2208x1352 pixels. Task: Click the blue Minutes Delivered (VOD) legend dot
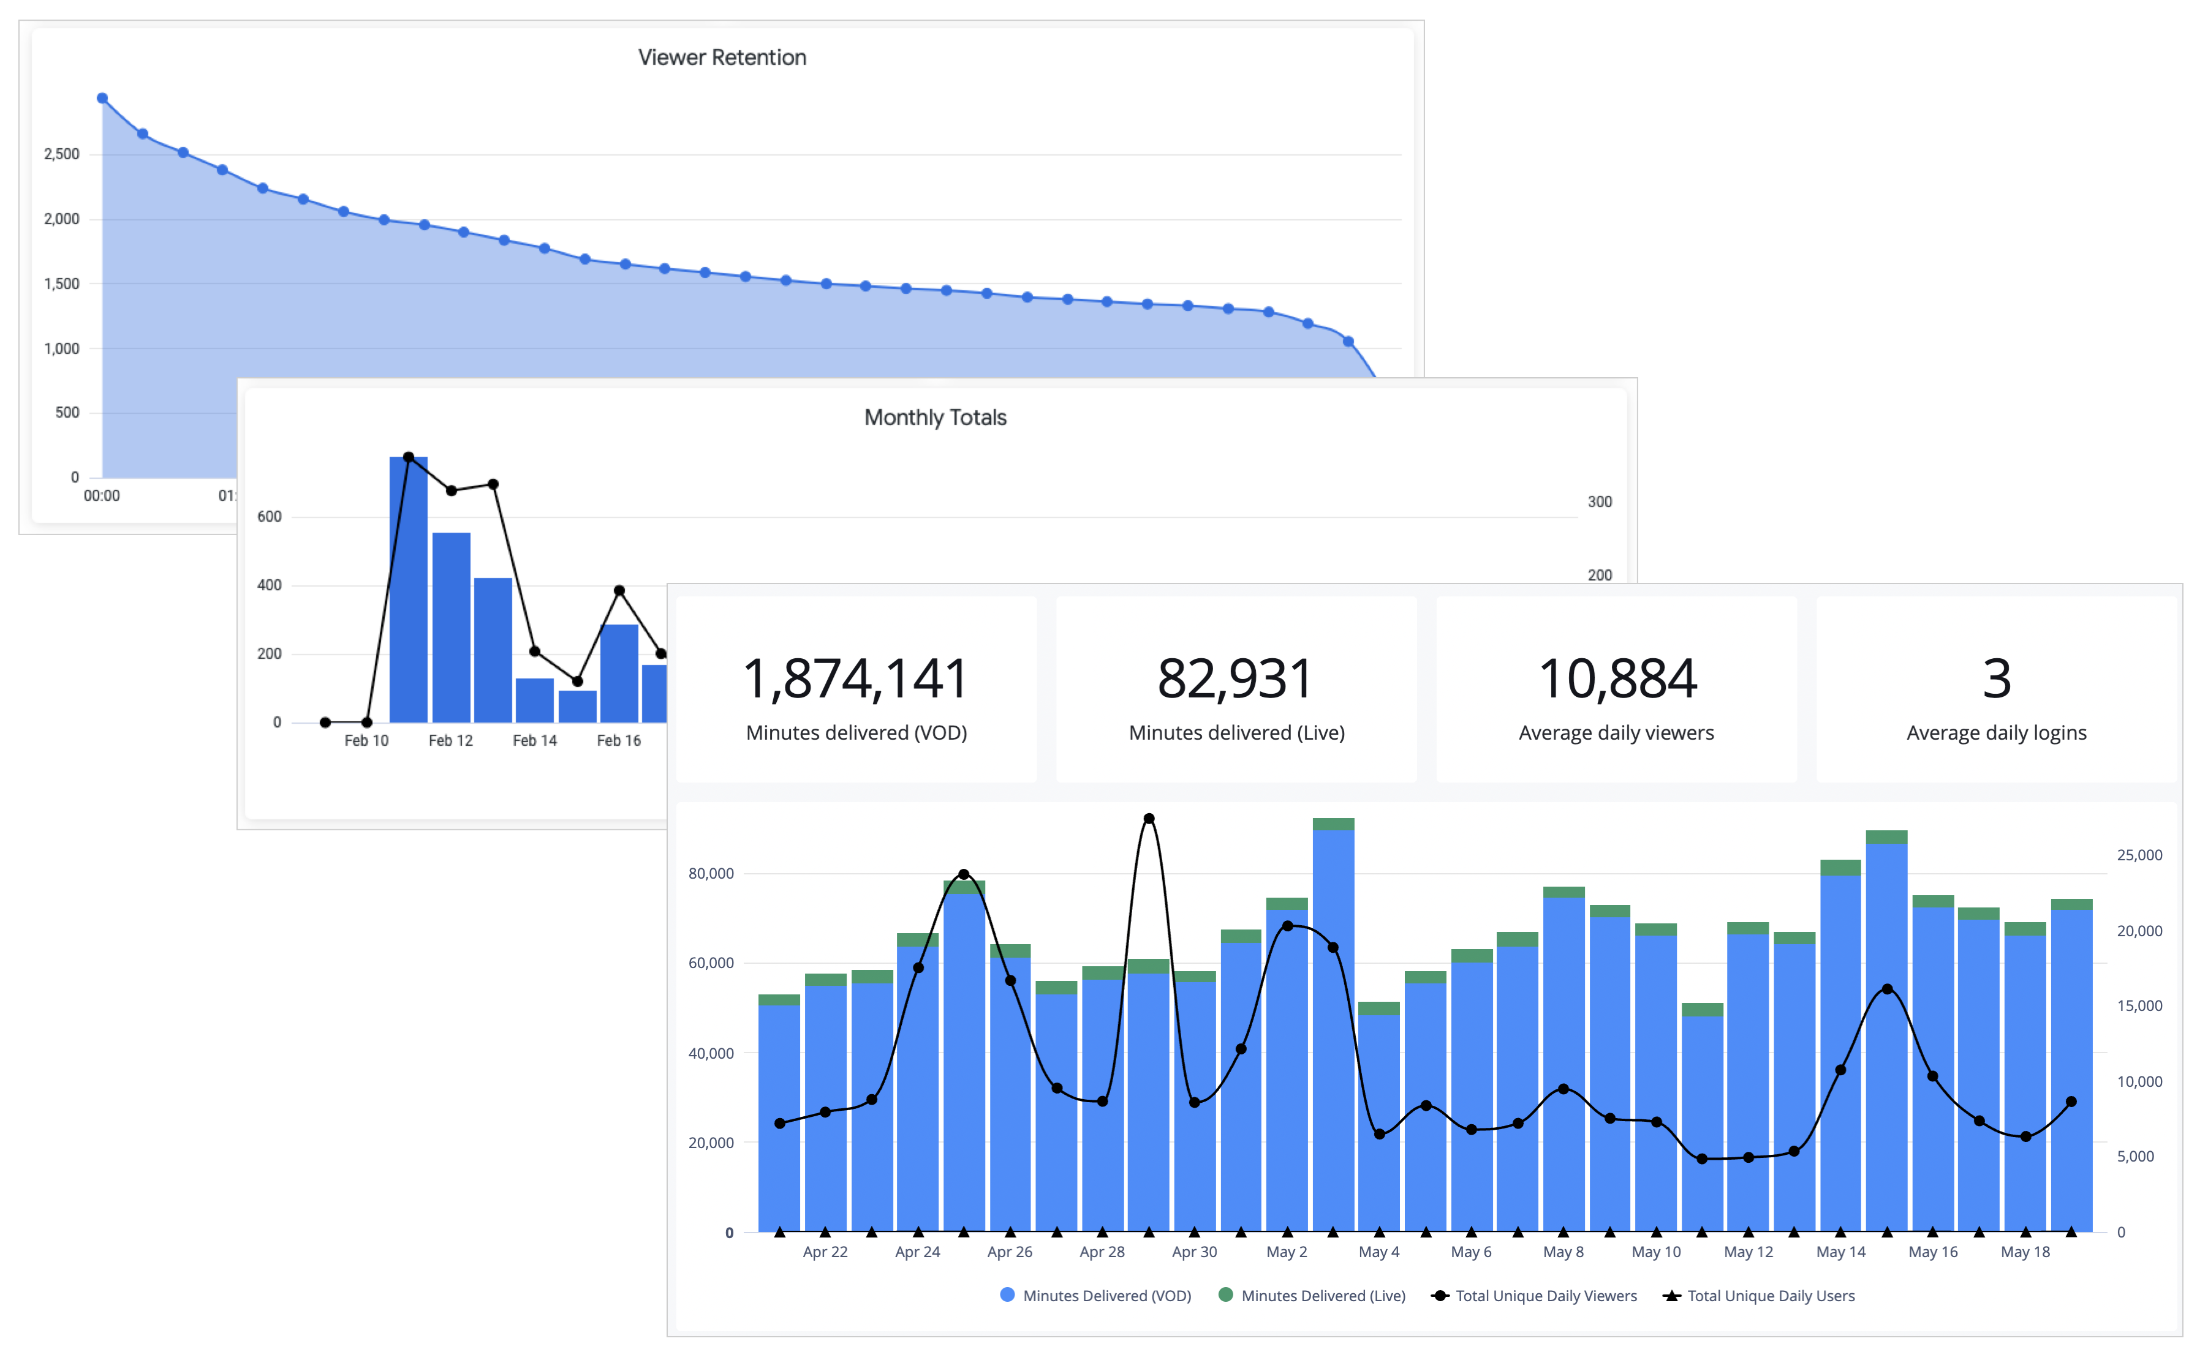[x=1007, y=1294]
